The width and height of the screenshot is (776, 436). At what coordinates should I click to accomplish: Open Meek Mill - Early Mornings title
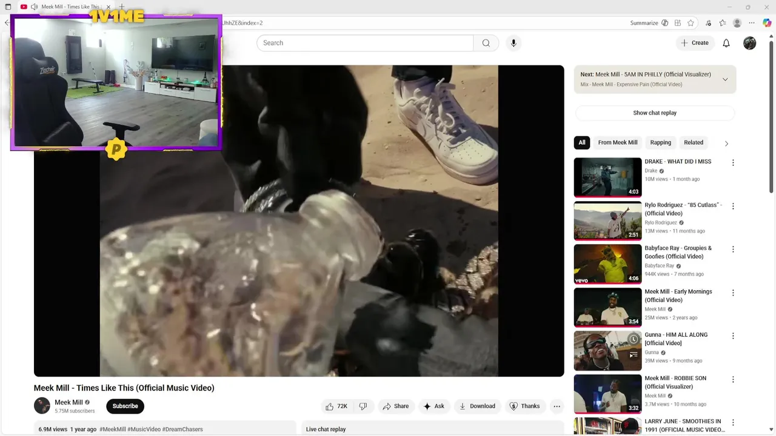(678, 296)
